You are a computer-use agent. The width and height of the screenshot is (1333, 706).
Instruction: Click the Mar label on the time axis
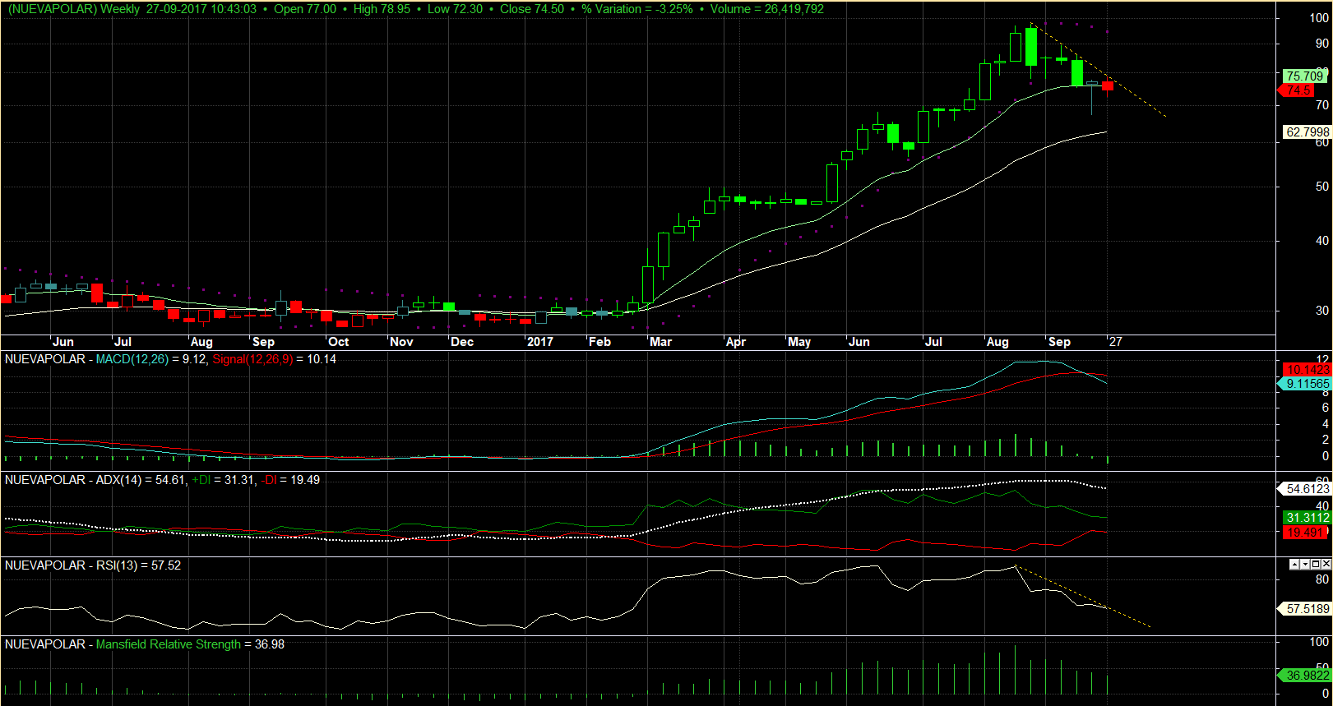[660, 342]
